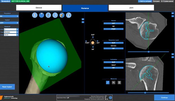The height and width of the screenshot is (101, 175).
Task: Click the upper CT slice slider handle
Action: pos(148,52)
